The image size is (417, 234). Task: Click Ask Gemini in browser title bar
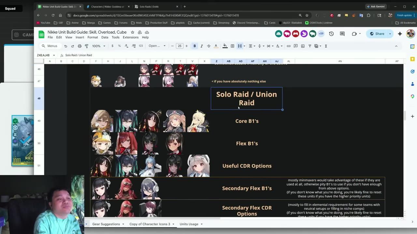(375, 6)
